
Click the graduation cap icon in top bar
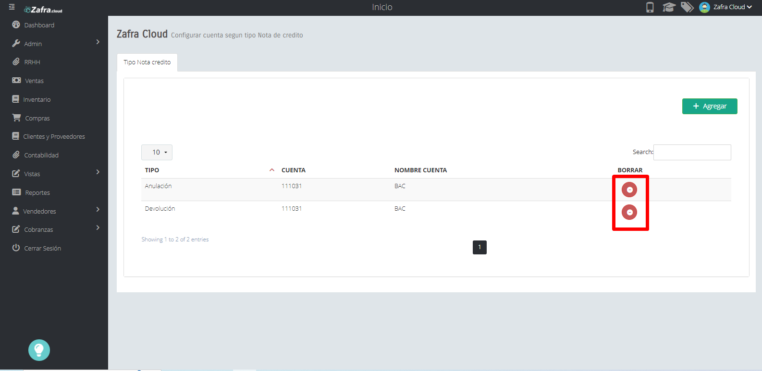coord(669,7)
